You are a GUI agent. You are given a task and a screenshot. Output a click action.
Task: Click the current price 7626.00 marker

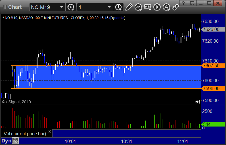pos(213,29)
